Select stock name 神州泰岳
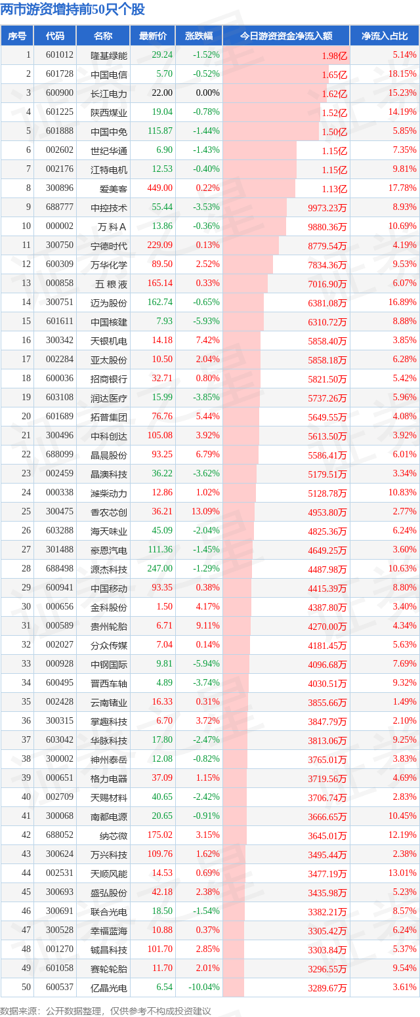The width and height of the screenshot is (420, 1017). click(x=109, y=759)
